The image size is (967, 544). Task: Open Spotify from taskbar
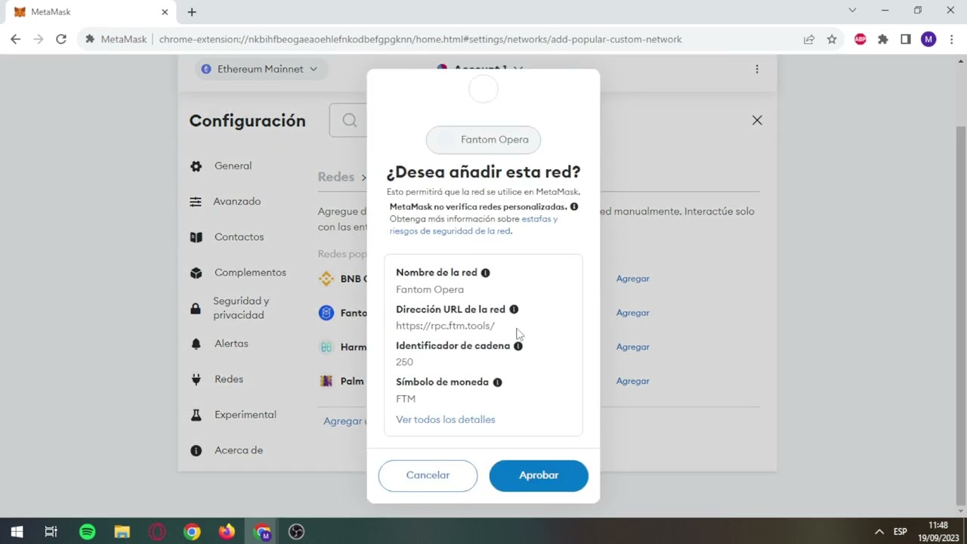[88, 532]
